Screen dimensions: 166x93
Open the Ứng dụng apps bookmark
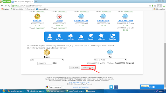coord(5,9)
